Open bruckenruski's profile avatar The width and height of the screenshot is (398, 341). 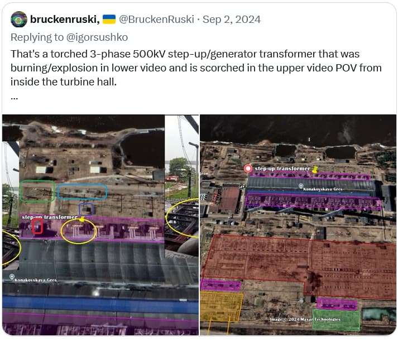pos(19,20)
